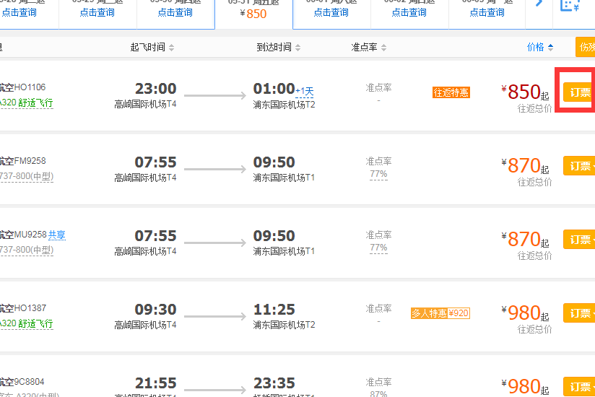Click the 21:55 departure time
This screenshot has height=397, width=595.
(x=155, y=383)
